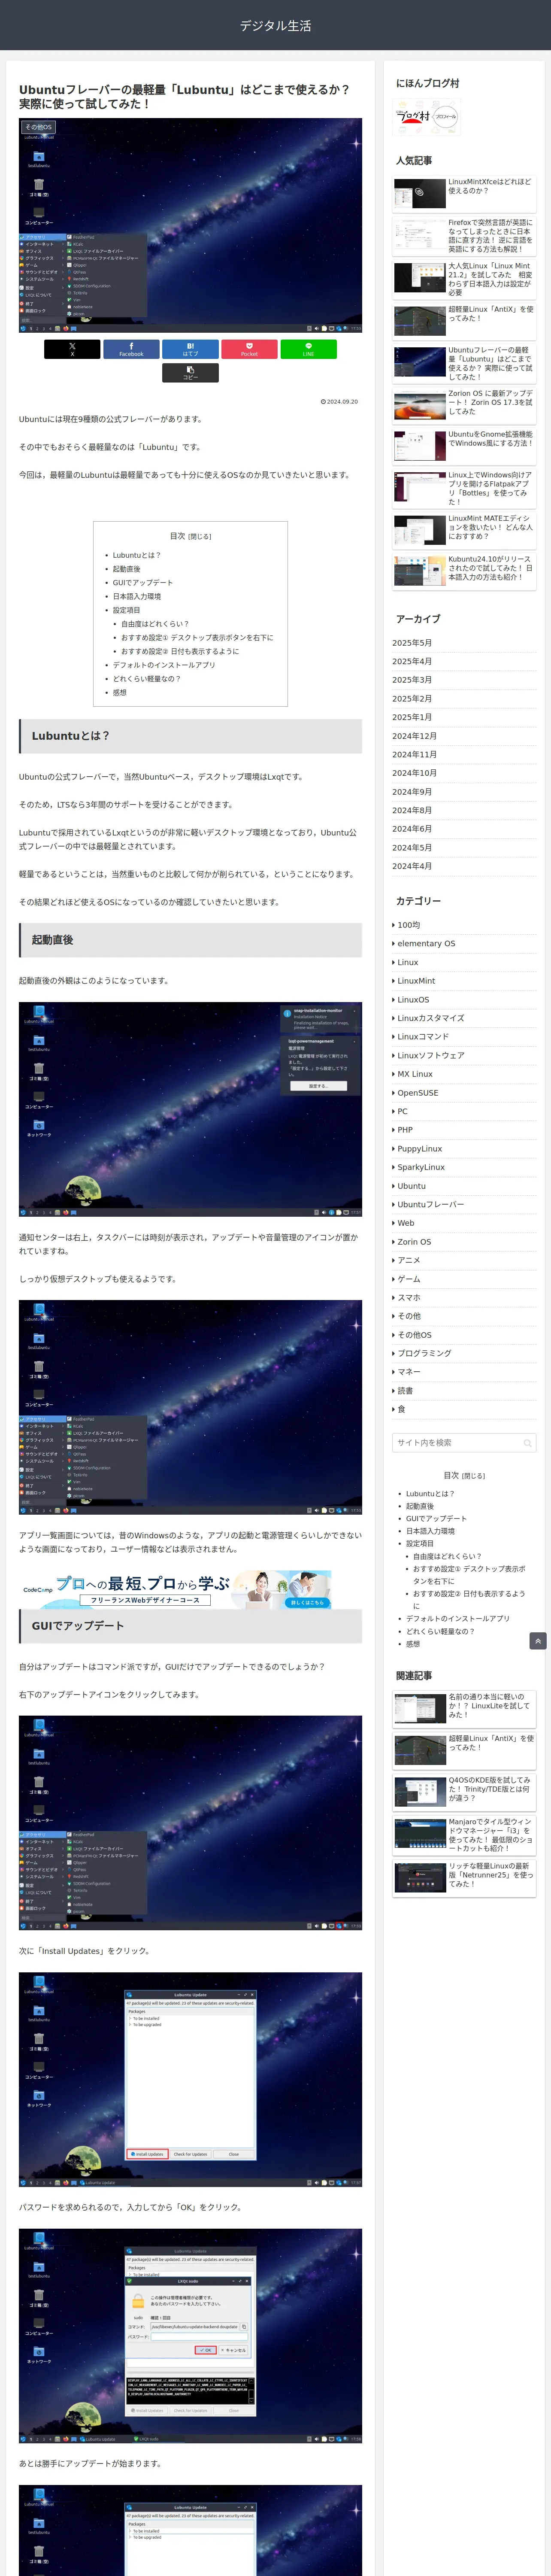The width and height of the screenshot is (551, 2576).
Task: Open popular post about Firefox language reset
Action: [x=464, y=236]
